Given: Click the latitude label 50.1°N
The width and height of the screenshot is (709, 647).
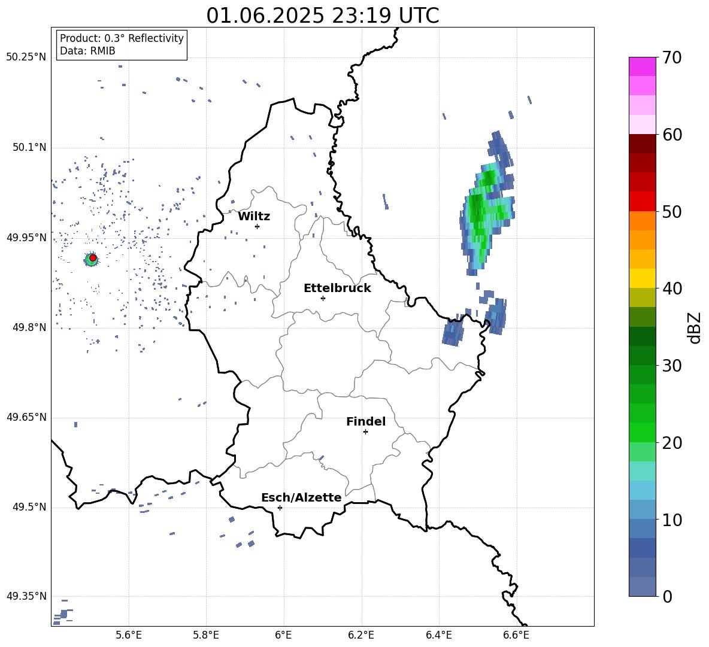Looking at the screenshot, I should (x=30, y=147).
